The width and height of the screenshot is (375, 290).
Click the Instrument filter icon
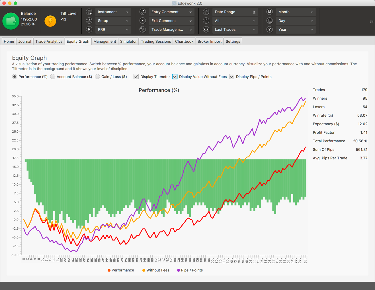[x=89, y=12]
